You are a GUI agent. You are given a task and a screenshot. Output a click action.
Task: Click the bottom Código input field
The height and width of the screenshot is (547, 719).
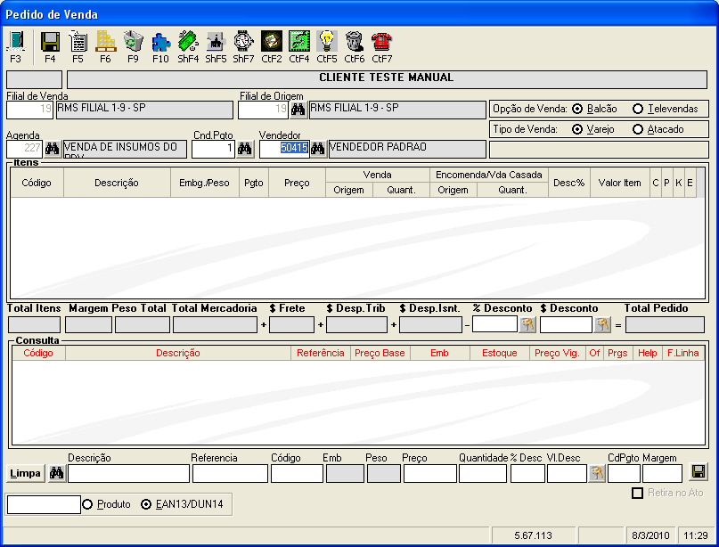click(x=297, y=474)
